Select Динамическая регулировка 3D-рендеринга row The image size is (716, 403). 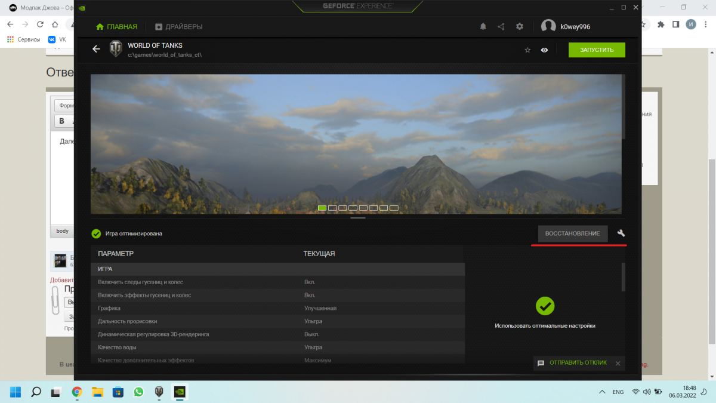[277, 334]
